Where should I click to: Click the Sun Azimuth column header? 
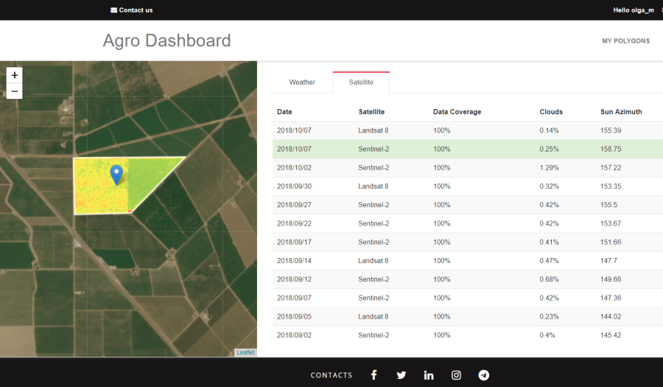621,111
